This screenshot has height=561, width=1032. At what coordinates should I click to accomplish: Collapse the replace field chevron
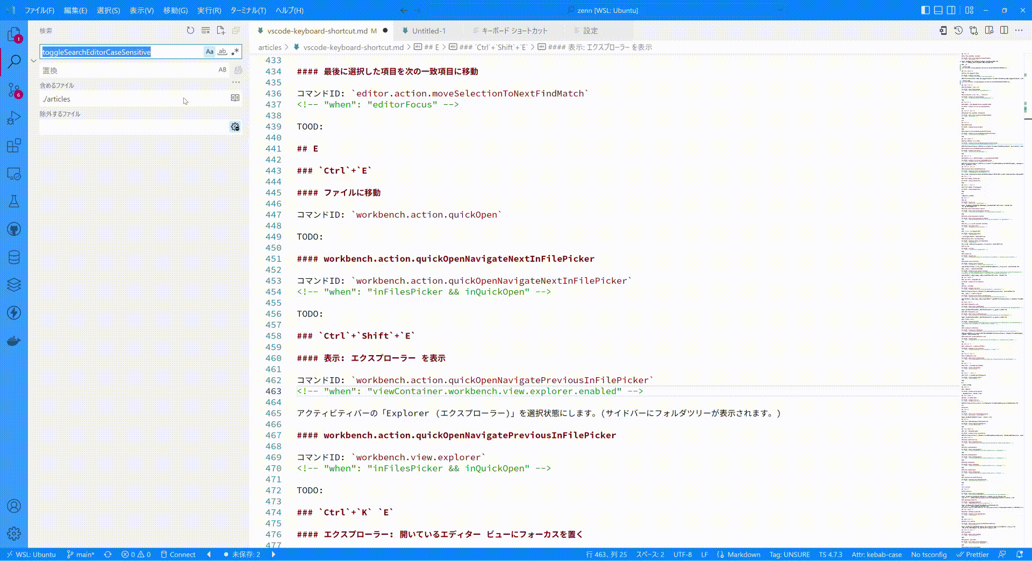coord(33,61)
